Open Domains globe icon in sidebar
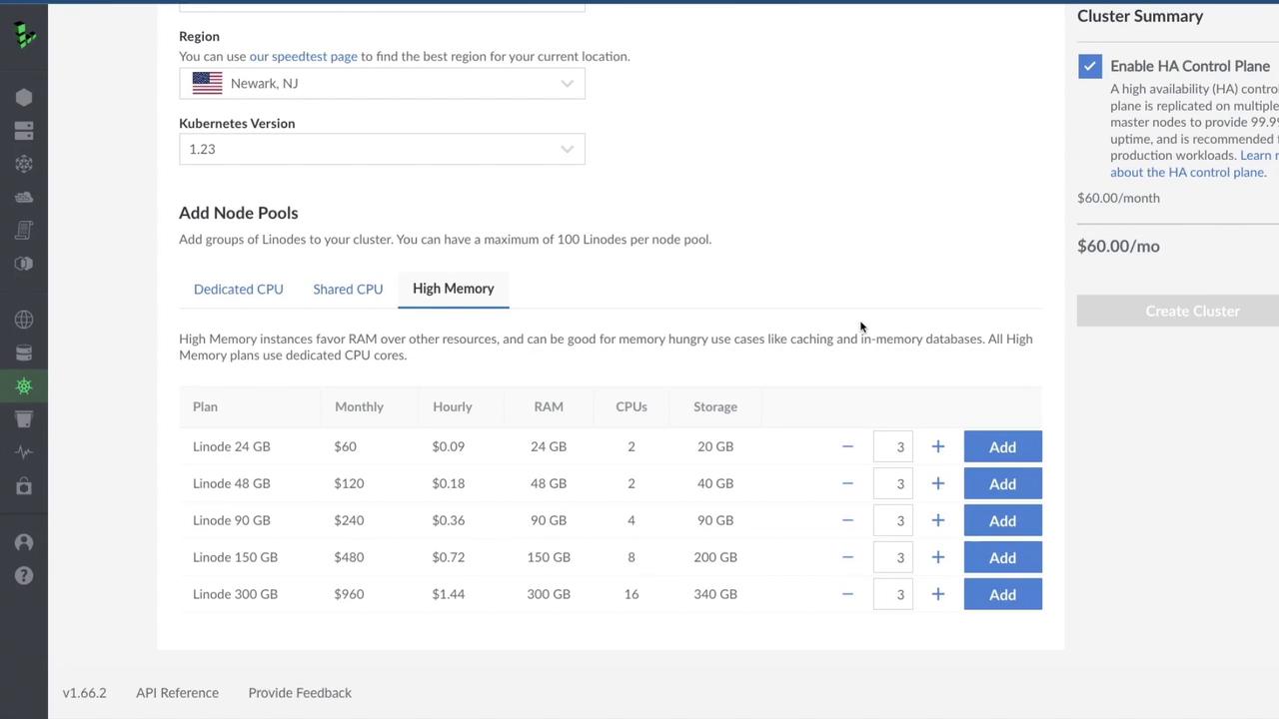The height and width of the screenshot is (719, 1279). coord(24,320)
